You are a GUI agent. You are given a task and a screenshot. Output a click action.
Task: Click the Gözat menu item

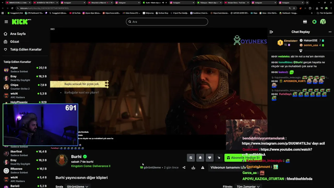15,42
